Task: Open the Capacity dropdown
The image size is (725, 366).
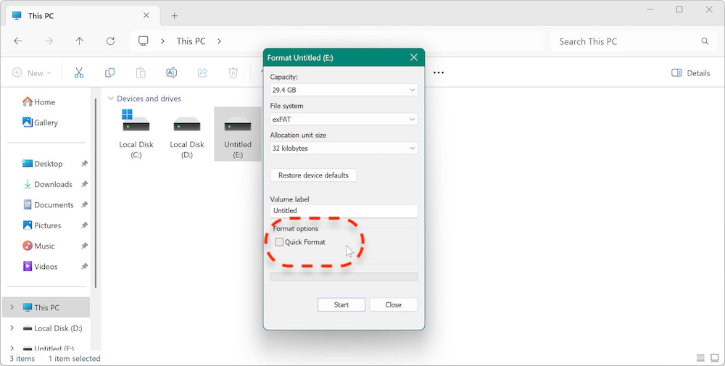Action: pyautogui.click(x=344, y=90)
